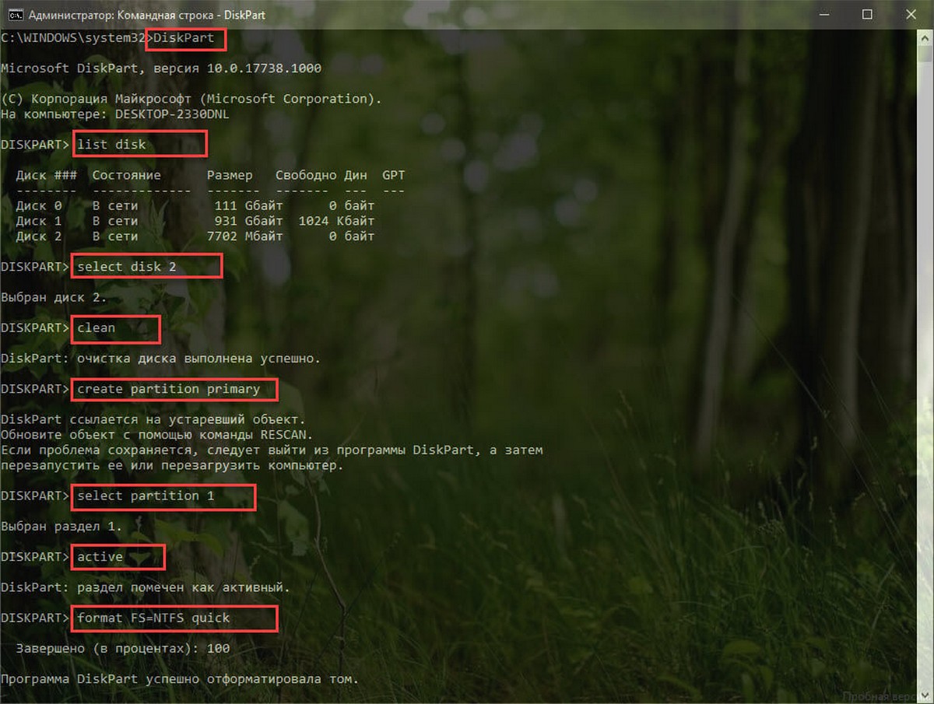Click the 'Выбран раздел 1.' output line
Image resolution: width=934 pixels, height=704 pixels.
(61, 527)
